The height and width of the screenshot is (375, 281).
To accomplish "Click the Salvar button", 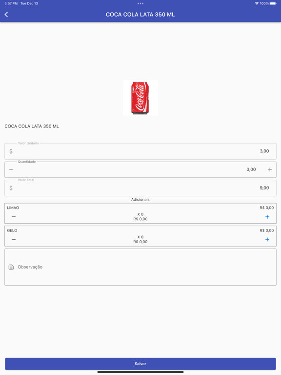I will 140,364.
